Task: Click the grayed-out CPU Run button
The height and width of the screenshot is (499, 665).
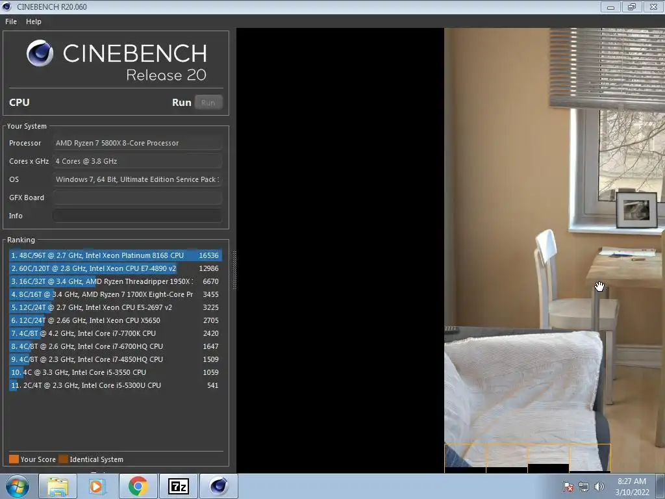Action: pyautogui.click(x=208, y=102)
